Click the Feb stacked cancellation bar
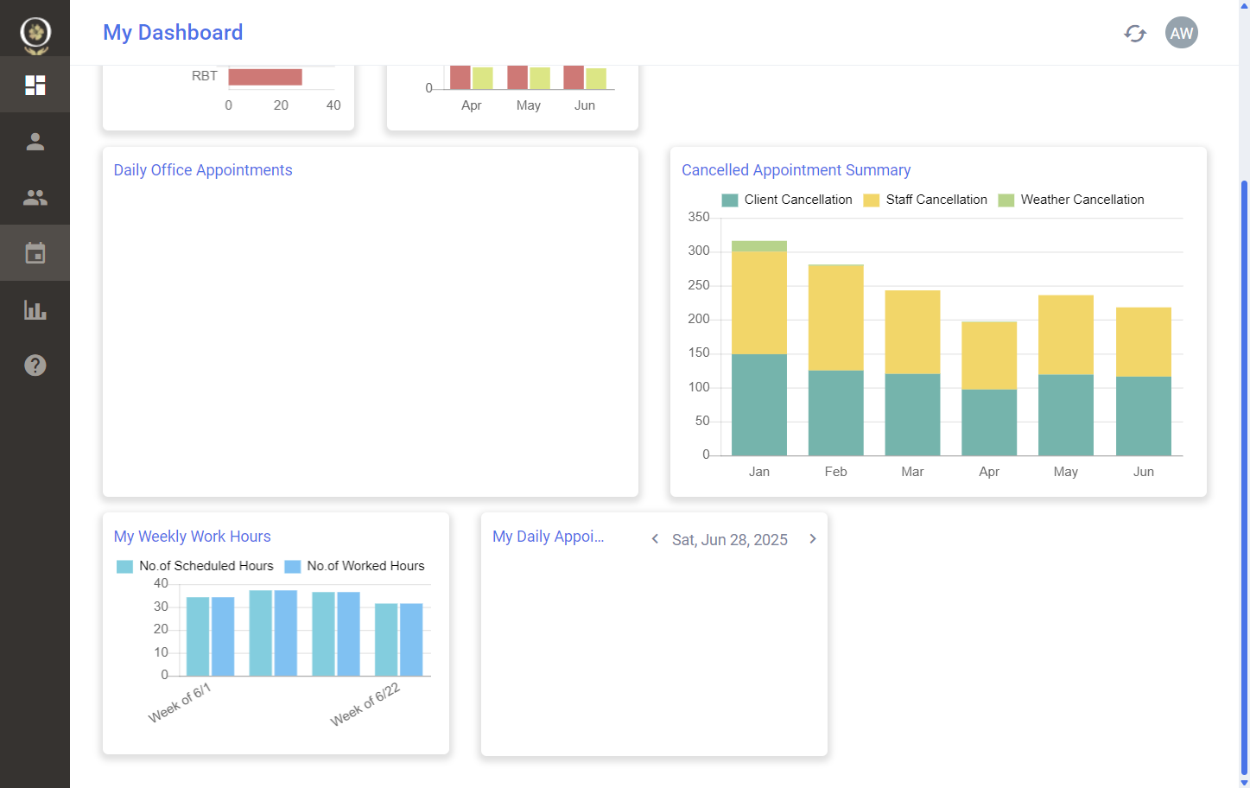The width and height of the screenshot is (1250, 788). click(x=836, y=359)
